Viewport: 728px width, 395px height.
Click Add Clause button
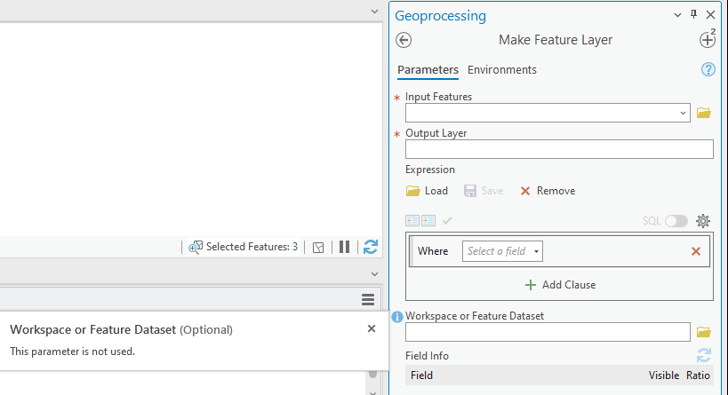(560, 285)
